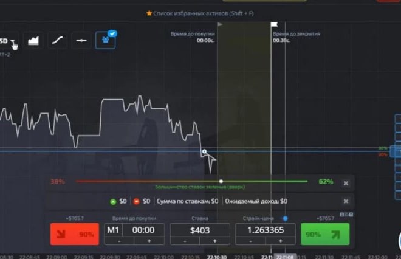Click the total bets sum $0 text
401x259 pixels.
click(x=188, y=201)
